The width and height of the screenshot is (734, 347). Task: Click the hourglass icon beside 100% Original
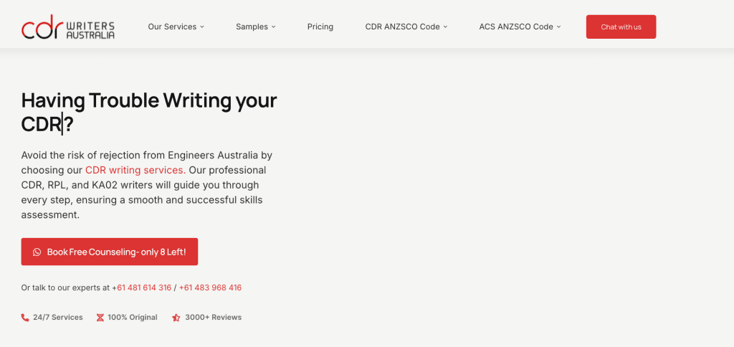point(100,318)
